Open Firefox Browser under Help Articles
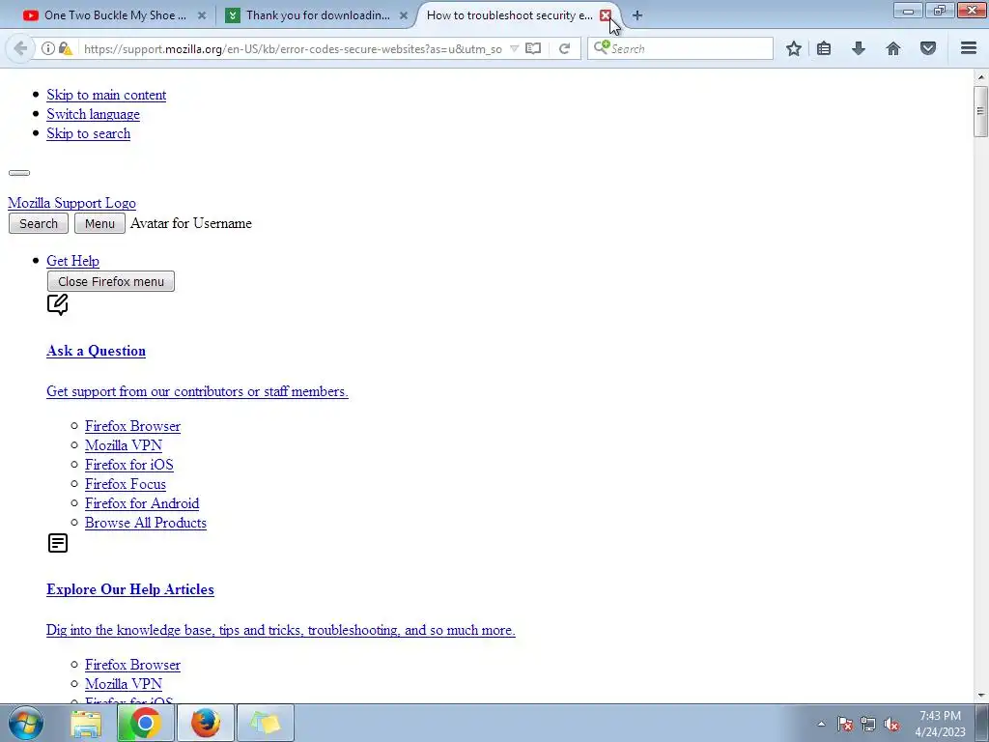Viewport: 989px width, 742px height. (x=132, y=665)
